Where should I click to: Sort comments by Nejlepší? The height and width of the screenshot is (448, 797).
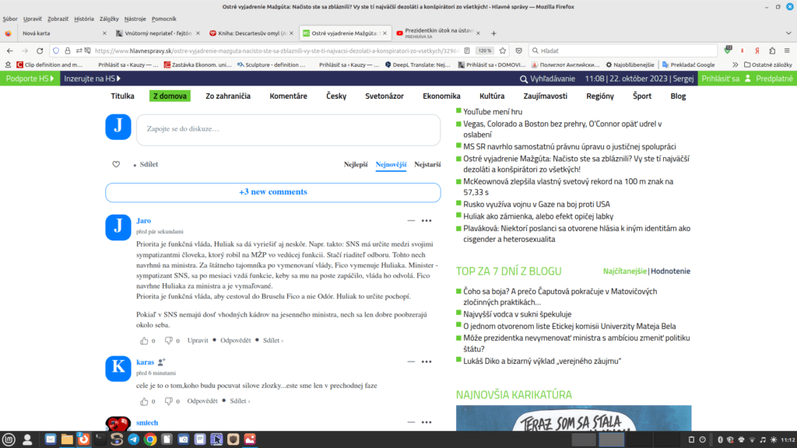(355, 164)
